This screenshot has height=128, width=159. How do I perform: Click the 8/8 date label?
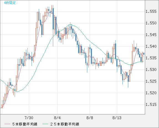[x=90, y=118]
